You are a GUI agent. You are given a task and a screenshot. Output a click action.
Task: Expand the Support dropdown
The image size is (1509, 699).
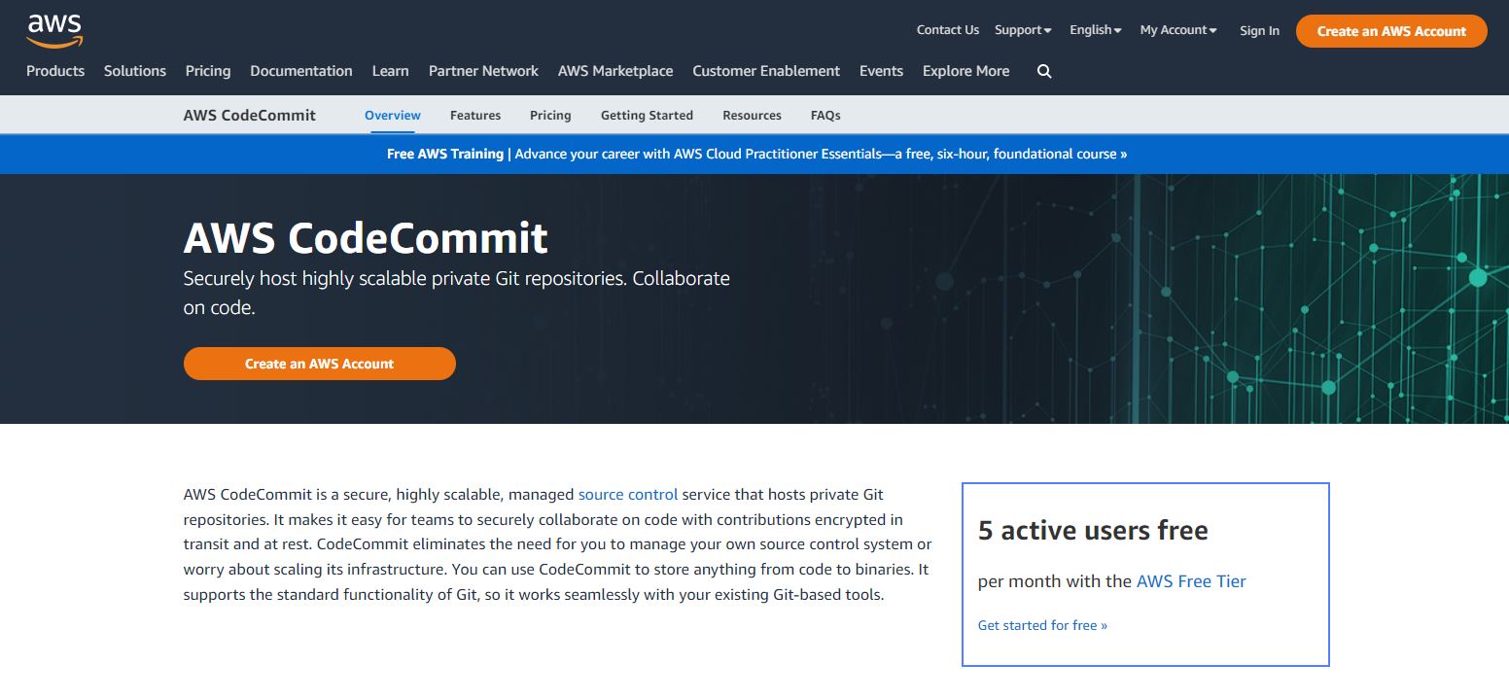pyautogui.click(x=1023, y=30)
